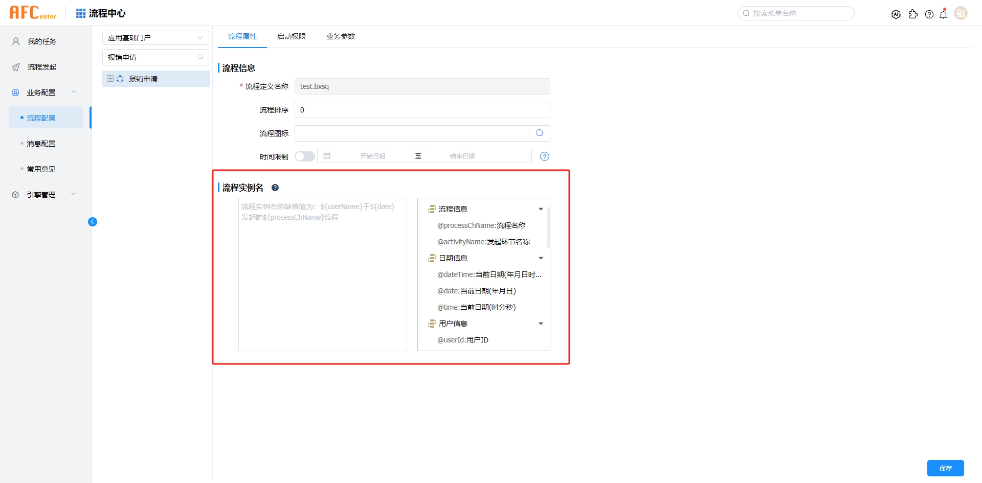
Task: Click the help icon next to 流程实例名
Action: [275, 188]
